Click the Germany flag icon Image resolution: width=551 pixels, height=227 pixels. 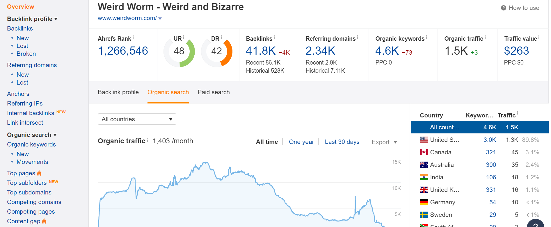click(424, 202)
